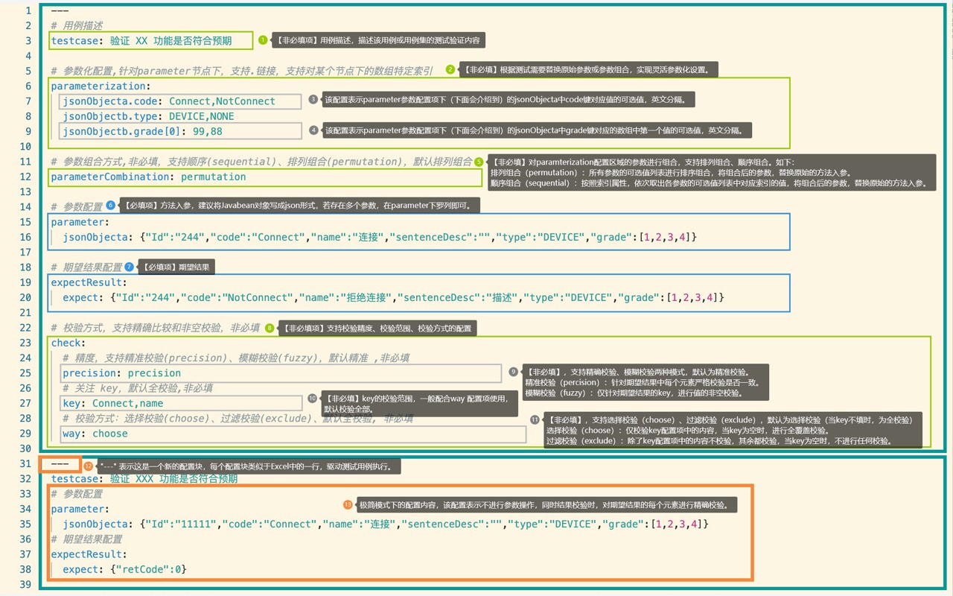Click the testcase line on row 3

(151, 41)
